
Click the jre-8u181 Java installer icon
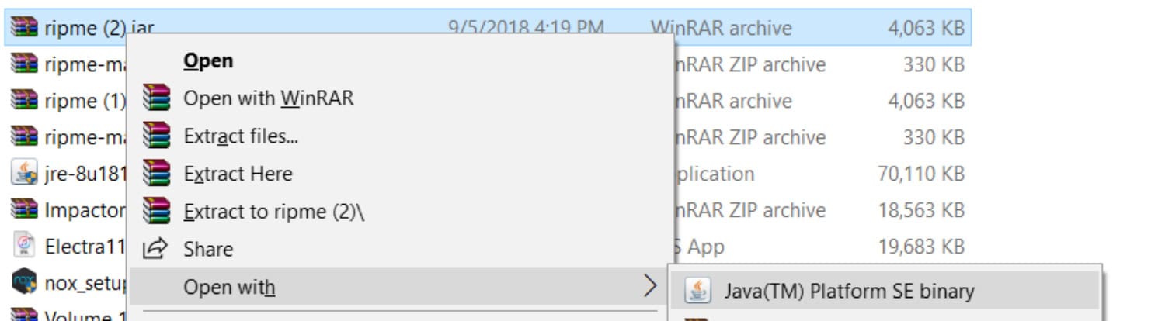24,173
